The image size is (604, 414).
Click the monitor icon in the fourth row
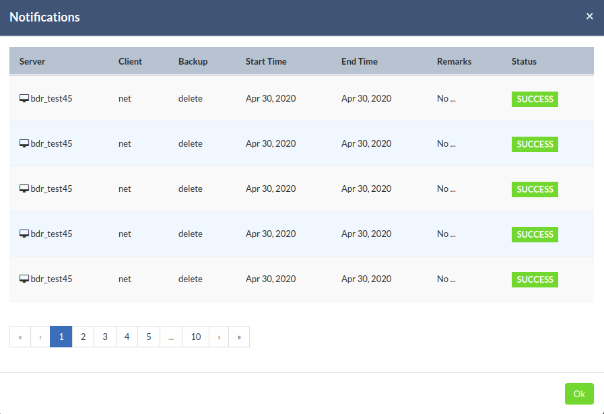point(24,234)
